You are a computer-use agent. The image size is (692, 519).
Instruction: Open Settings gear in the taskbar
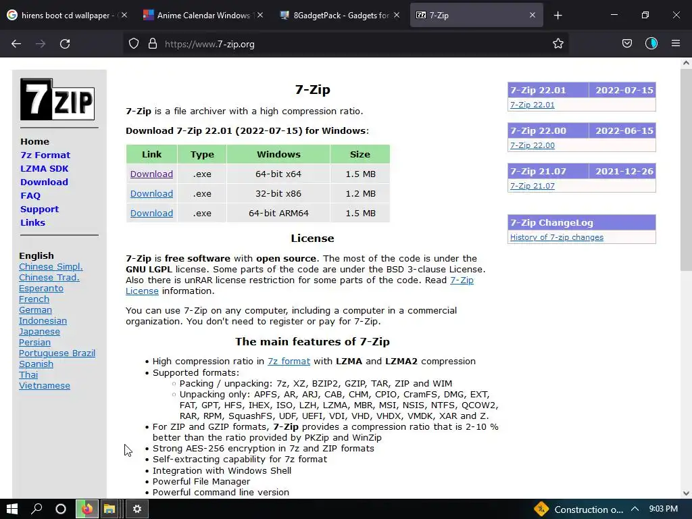[137, 509]
